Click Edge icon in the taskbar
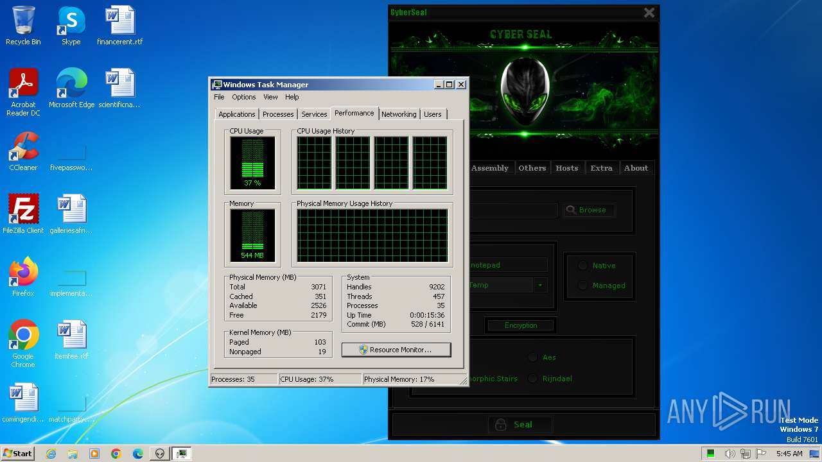This screenshot has width=822, height=462. 138,454
